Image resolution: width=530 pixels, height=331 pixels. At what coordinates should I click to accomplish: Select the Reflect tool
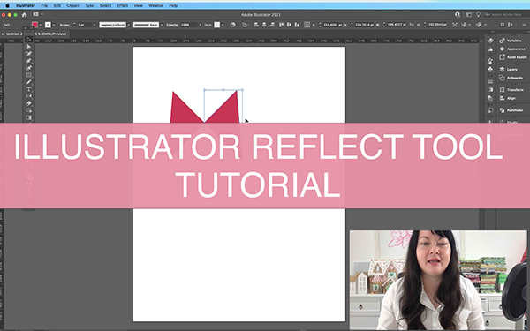pyautogui.click(x=29, y=96)
